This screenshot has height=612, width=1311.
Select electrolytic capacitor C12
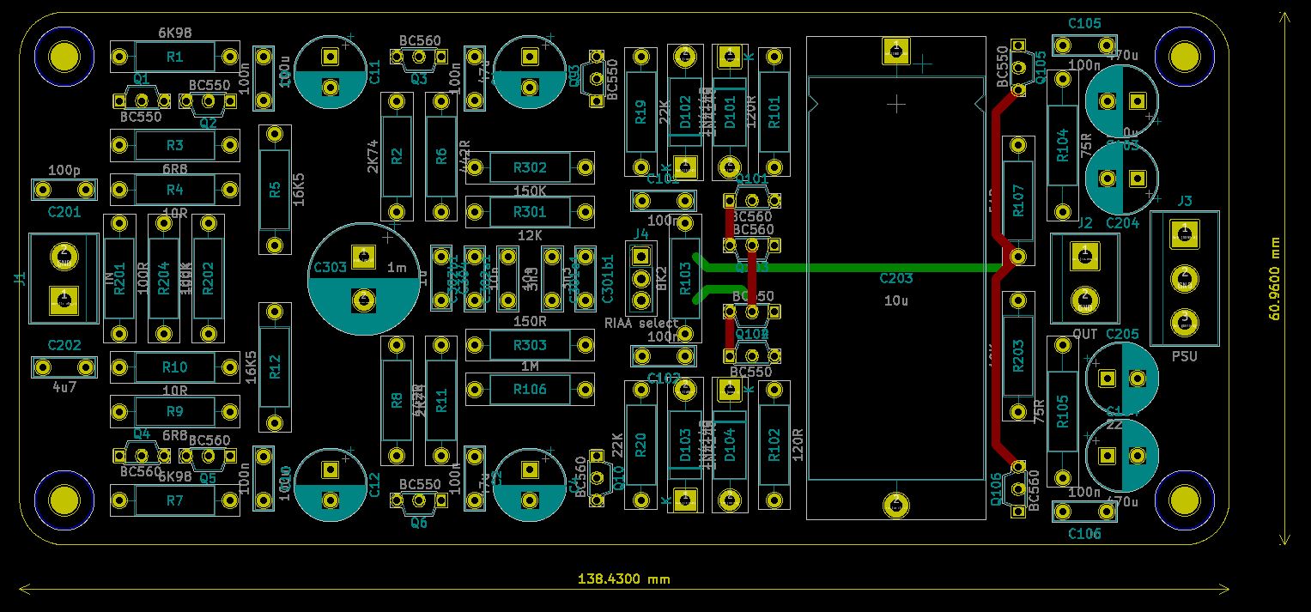[330, 484]
